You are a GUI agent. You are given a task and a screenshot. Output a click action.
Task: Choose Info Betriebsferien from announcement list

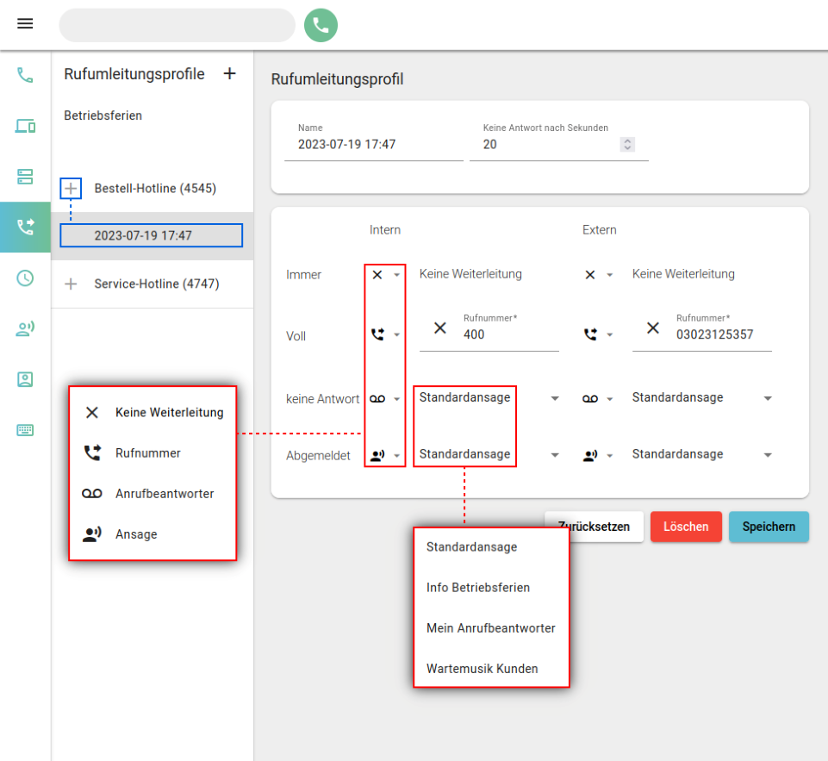[478, 588]
